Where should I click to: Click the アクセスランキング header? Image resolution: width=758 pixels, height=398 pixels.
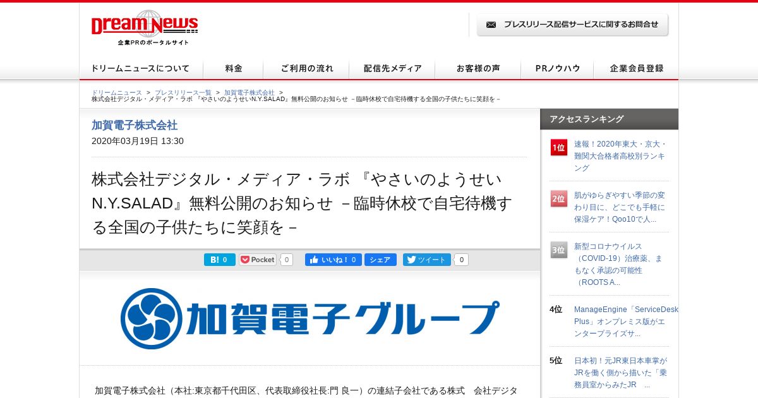pyautogui.click(x=609, y=119)
